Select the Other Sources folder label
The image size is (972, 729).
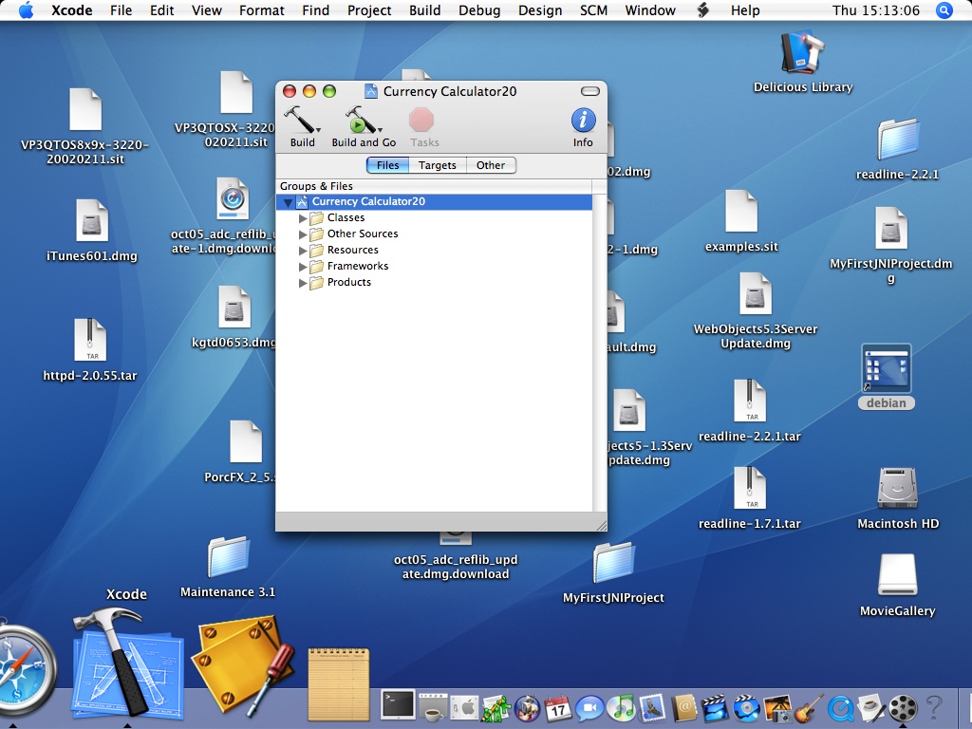(363, 234)
